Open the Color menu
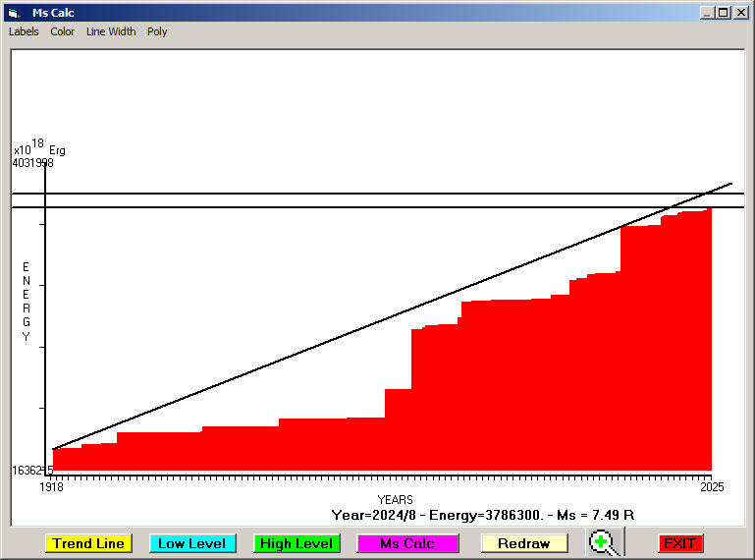 pos(63,31)
